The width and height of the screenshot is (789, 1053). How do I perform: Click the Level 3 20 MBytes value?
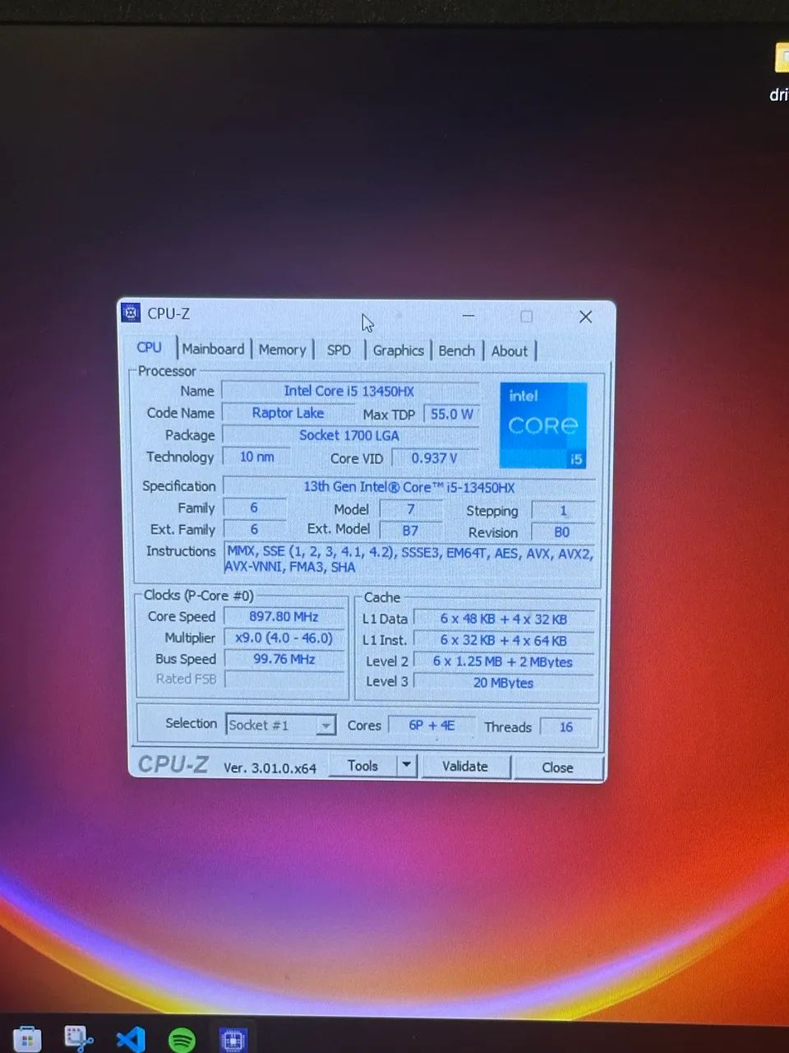click(x=503, y=682)
